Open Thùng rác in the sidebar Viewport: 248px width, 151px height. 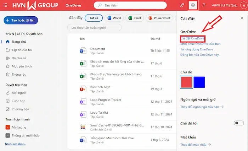[18, 74]
